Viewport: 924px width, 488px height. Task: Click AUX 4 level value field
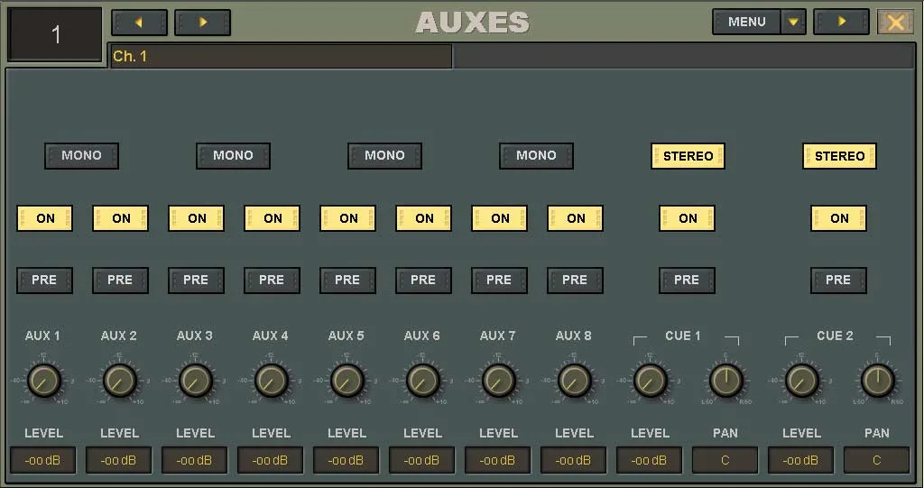point(270,460)
